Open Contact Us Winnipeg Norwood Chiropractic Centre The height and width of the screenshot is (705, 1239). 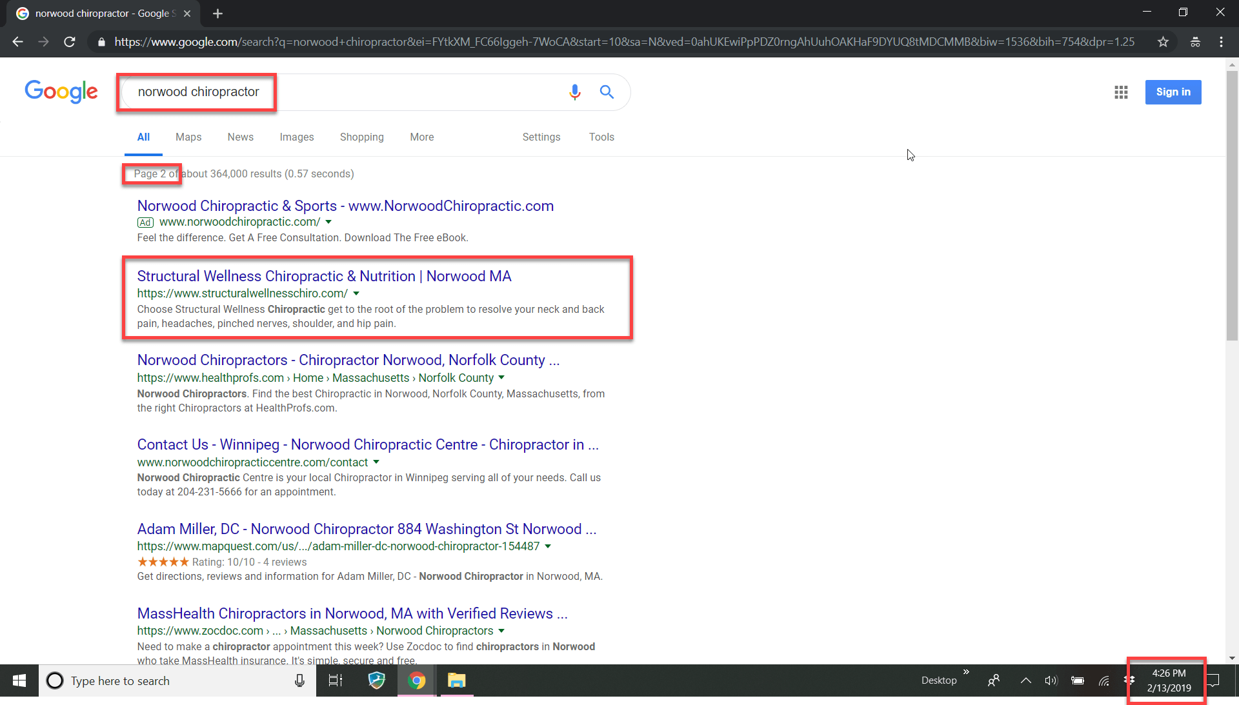click(368, 444)
